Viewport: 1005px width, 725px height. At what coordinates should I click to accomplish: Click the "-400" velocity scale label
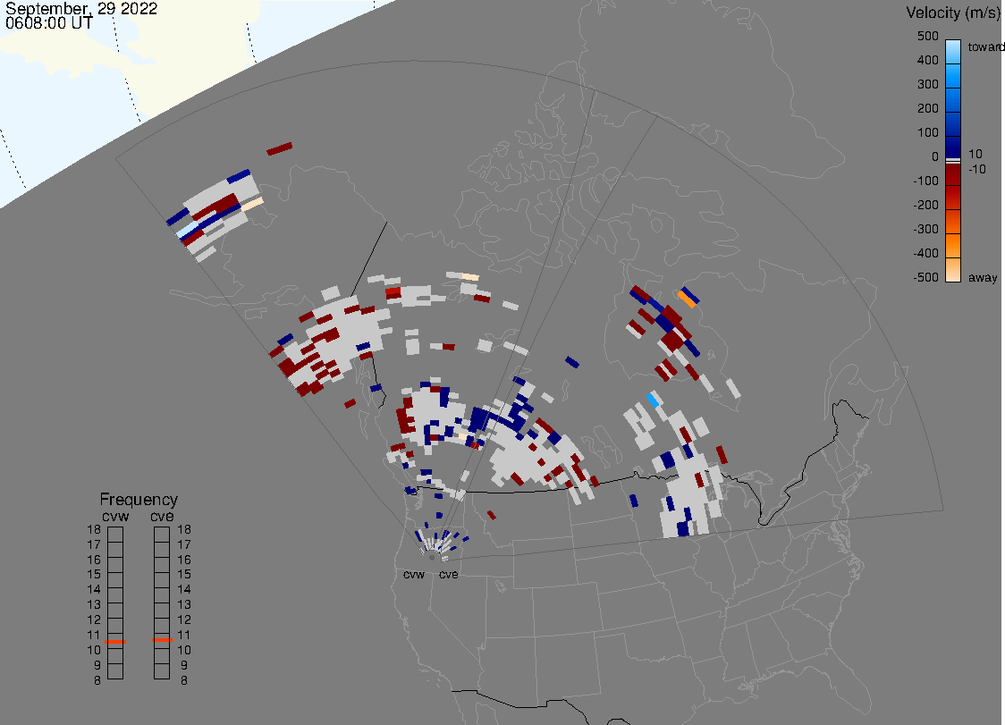pos(925,253)
